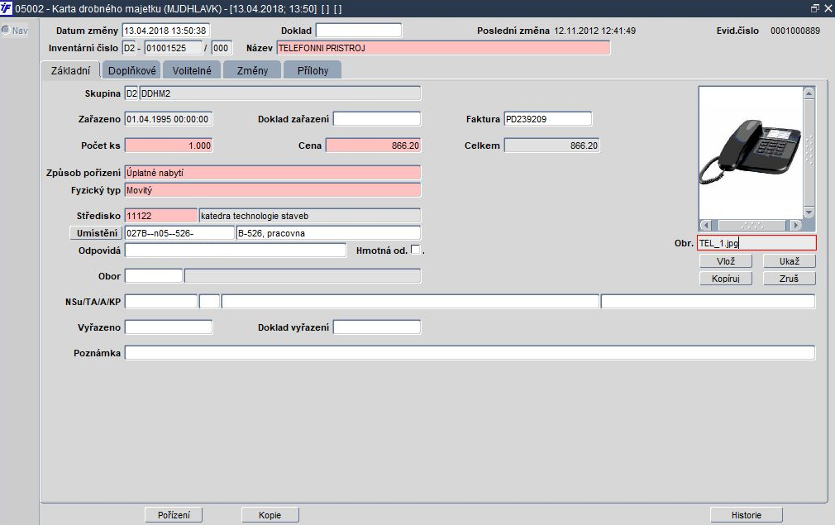Image resolution: width=835 pixels, height=525 pixels.
Task: Click the Zruš button
Action: point(790,279)
